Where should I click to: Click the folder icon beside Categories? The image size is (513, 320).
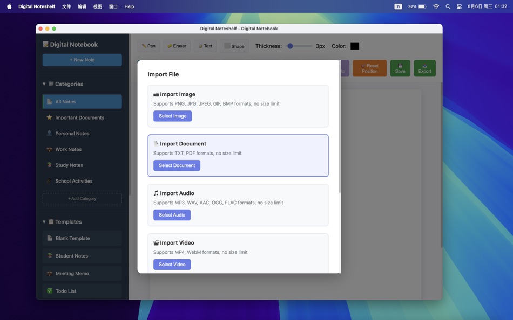51,84
